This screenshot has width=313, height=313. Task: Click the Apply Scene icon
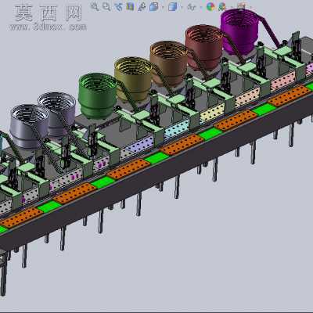221,6
